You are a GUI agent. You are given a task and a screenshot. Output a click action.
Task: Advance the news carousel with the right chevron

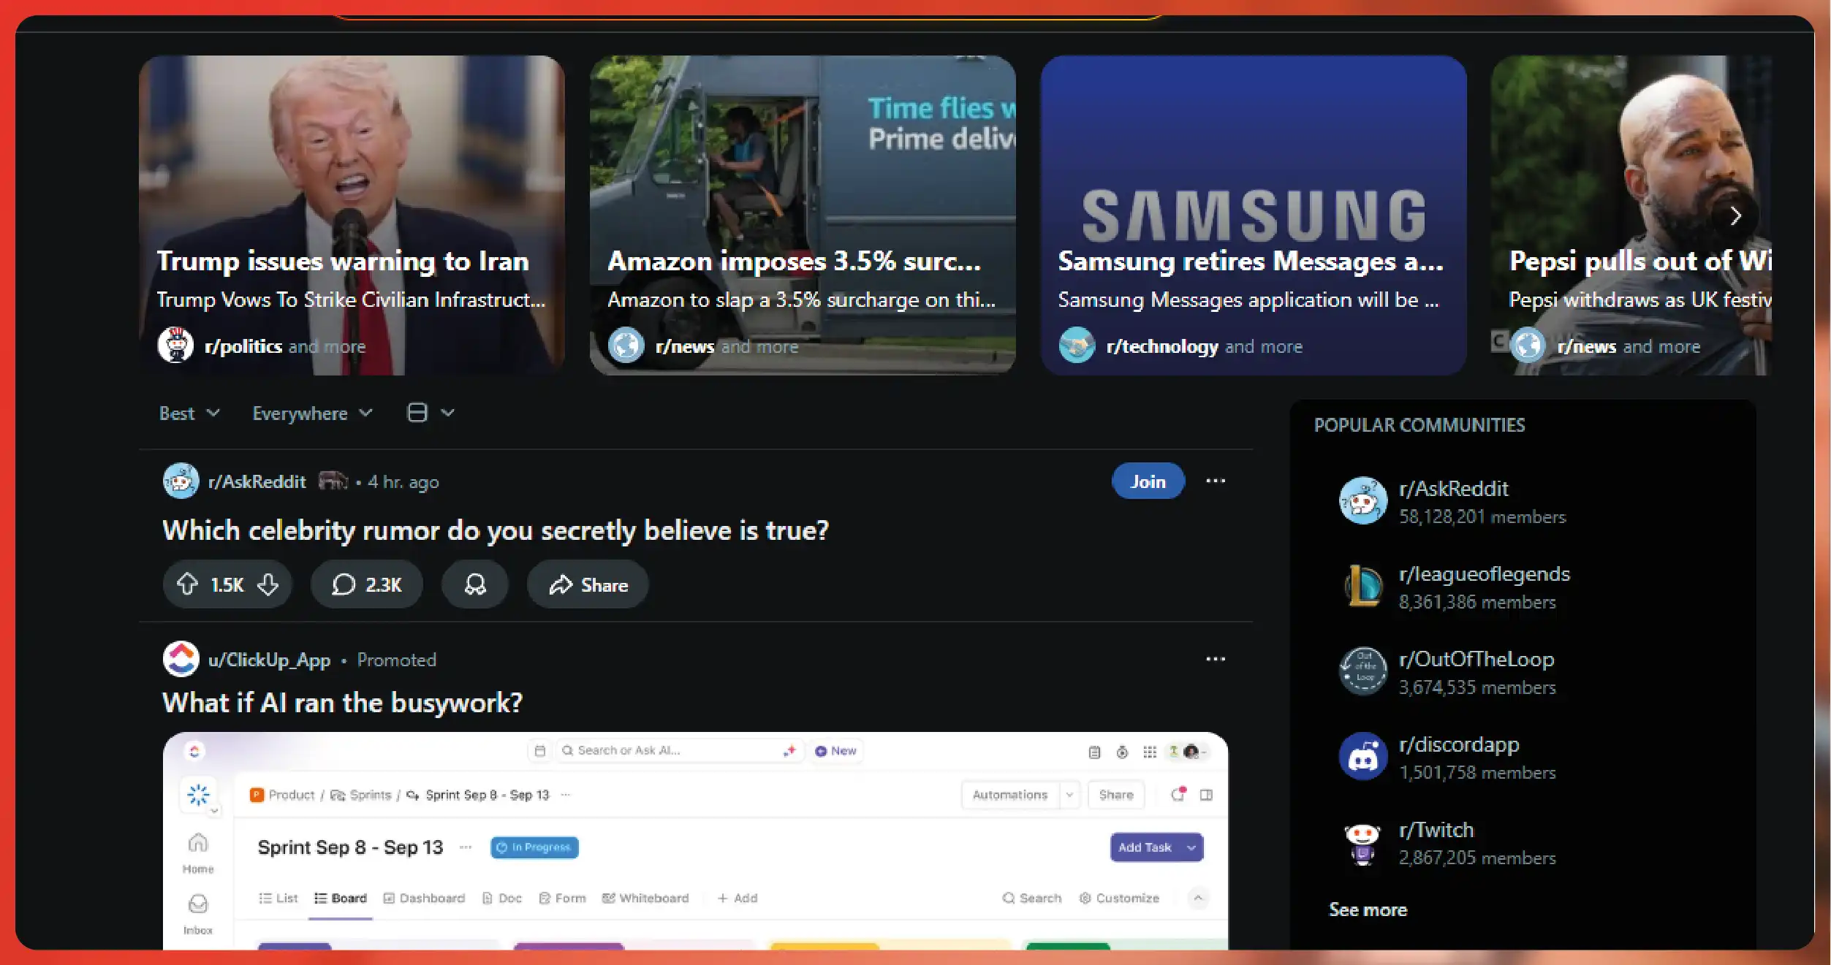click(x=1736, y=216)
